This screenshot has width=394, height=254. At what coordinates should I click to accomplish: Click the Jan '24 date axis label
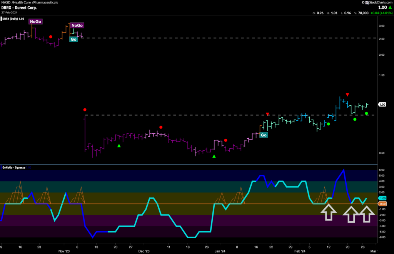[x=220, y=251]
